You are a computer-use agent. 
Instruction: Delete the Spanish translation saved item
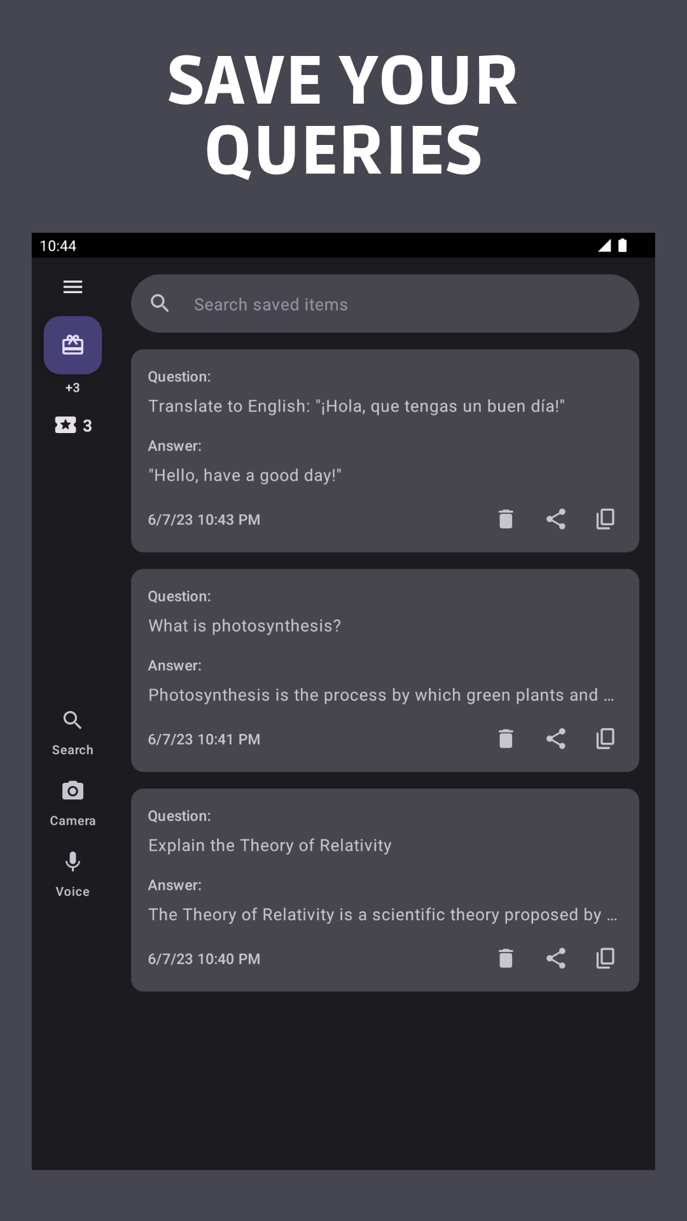[x=506, y=519]
